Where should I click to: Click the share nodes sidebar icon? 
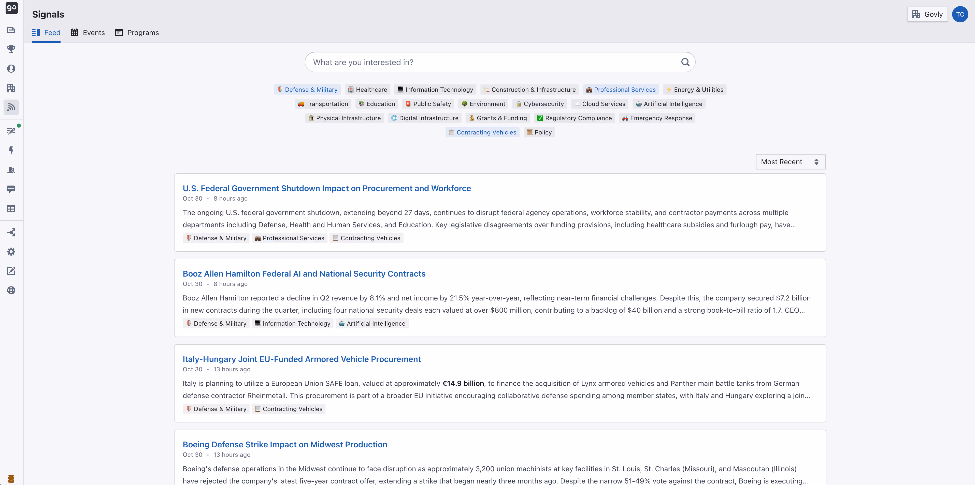pos(11,232)
